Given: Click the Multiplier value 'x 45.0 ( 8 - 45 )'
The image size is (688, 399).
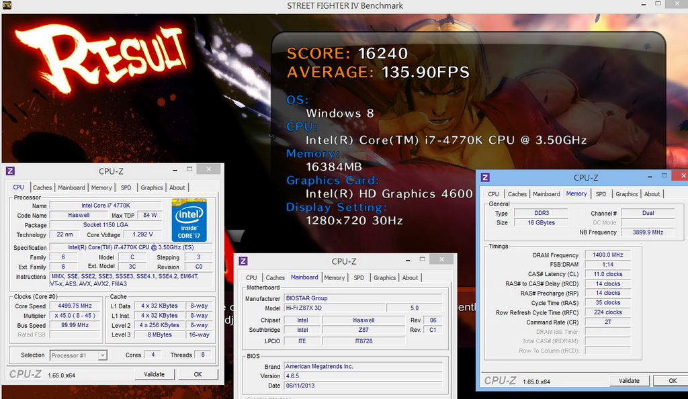Looking at the screenshot, I should pyautogui.click(x=75, y=315).
